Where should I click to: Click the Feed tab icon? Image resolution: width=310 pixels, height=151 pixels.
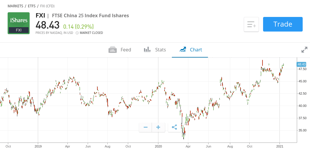113,50
